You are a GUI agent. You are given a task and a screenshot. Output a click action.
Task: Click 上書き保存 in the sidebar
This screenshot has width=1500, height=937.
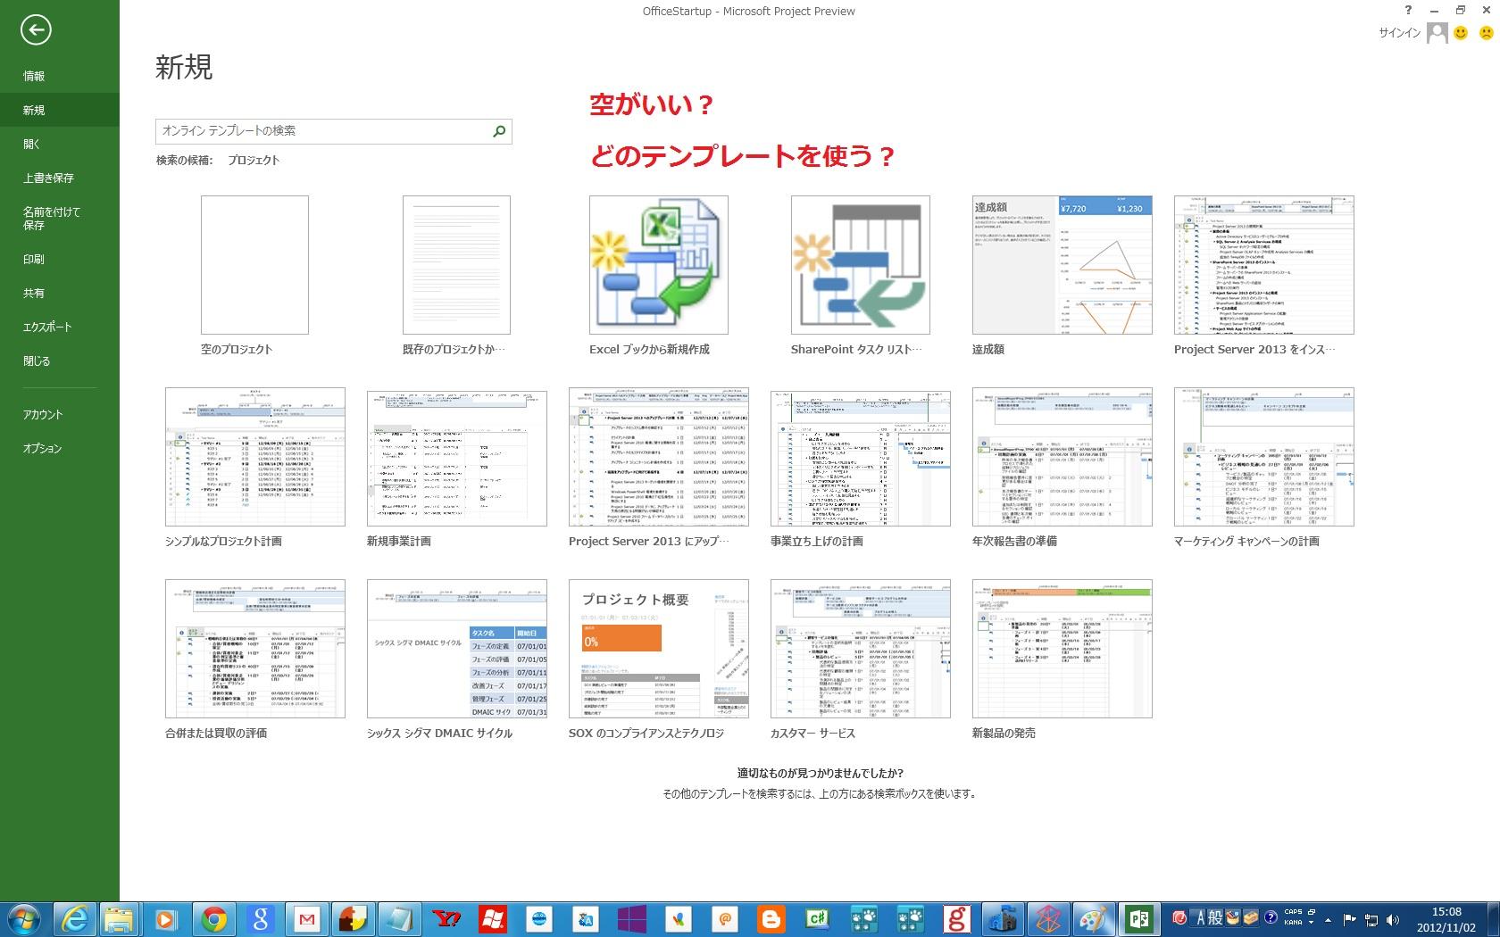click(x=60, y=178)
